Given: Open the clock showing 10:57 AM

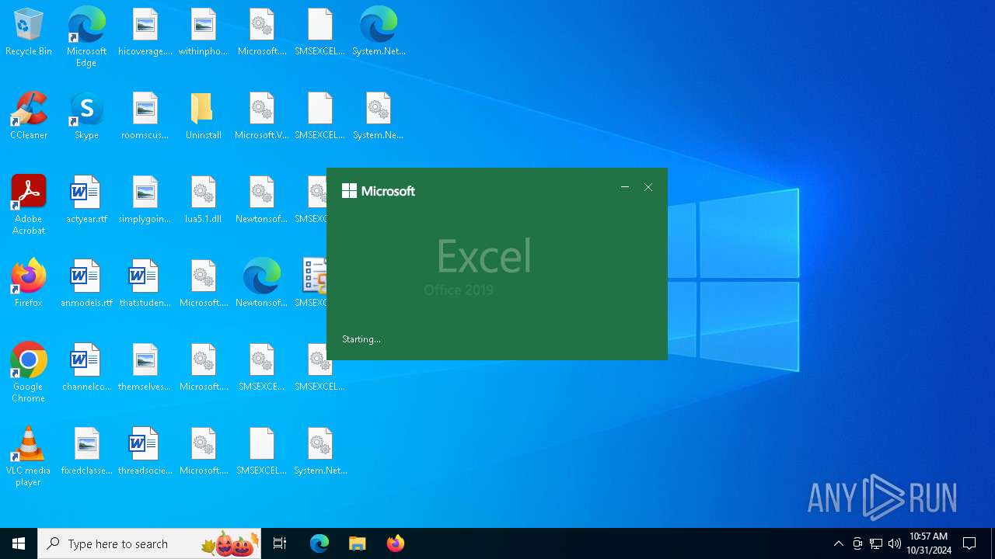Looking at the screenshot, I should 929,543.
